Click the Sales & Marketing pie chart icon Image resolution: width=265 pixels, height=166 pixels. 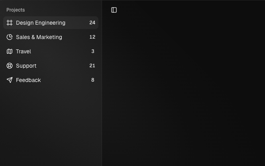click(10, 37)
